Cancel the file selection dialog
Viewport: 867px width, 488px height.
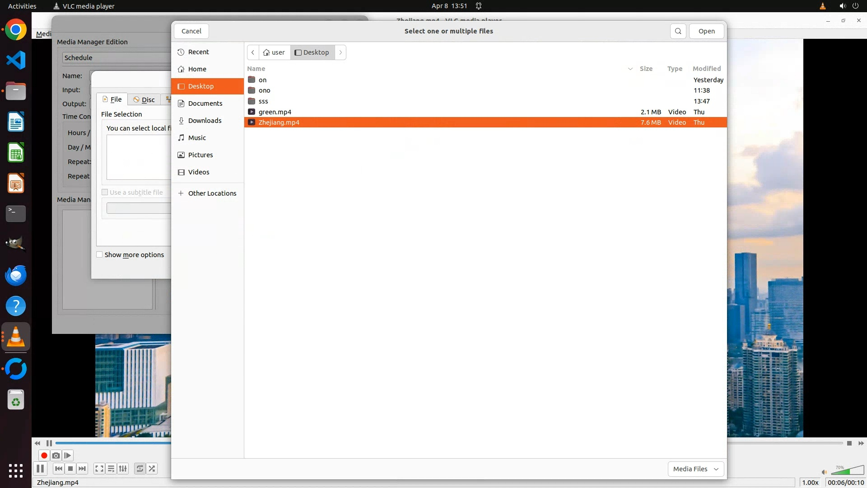tap(191, 31)
